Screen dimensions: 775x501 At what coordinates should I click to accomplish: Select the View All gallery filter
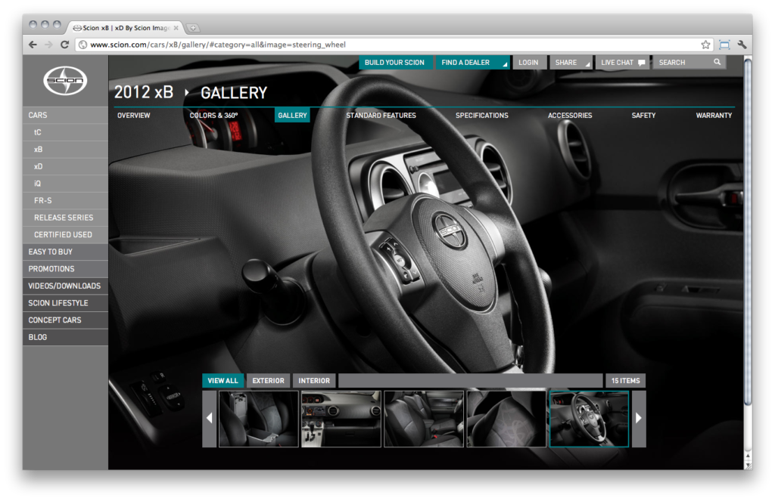[x=223, y=381]
